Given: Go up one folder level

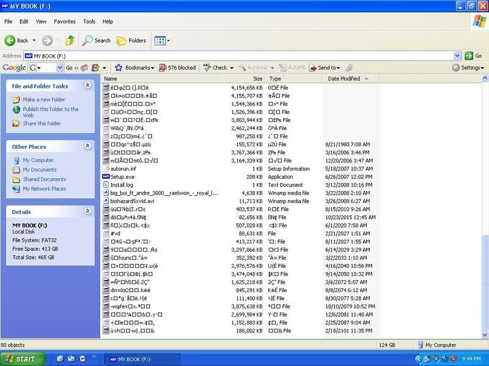Looking at the screenshot, I should (70, 40).
